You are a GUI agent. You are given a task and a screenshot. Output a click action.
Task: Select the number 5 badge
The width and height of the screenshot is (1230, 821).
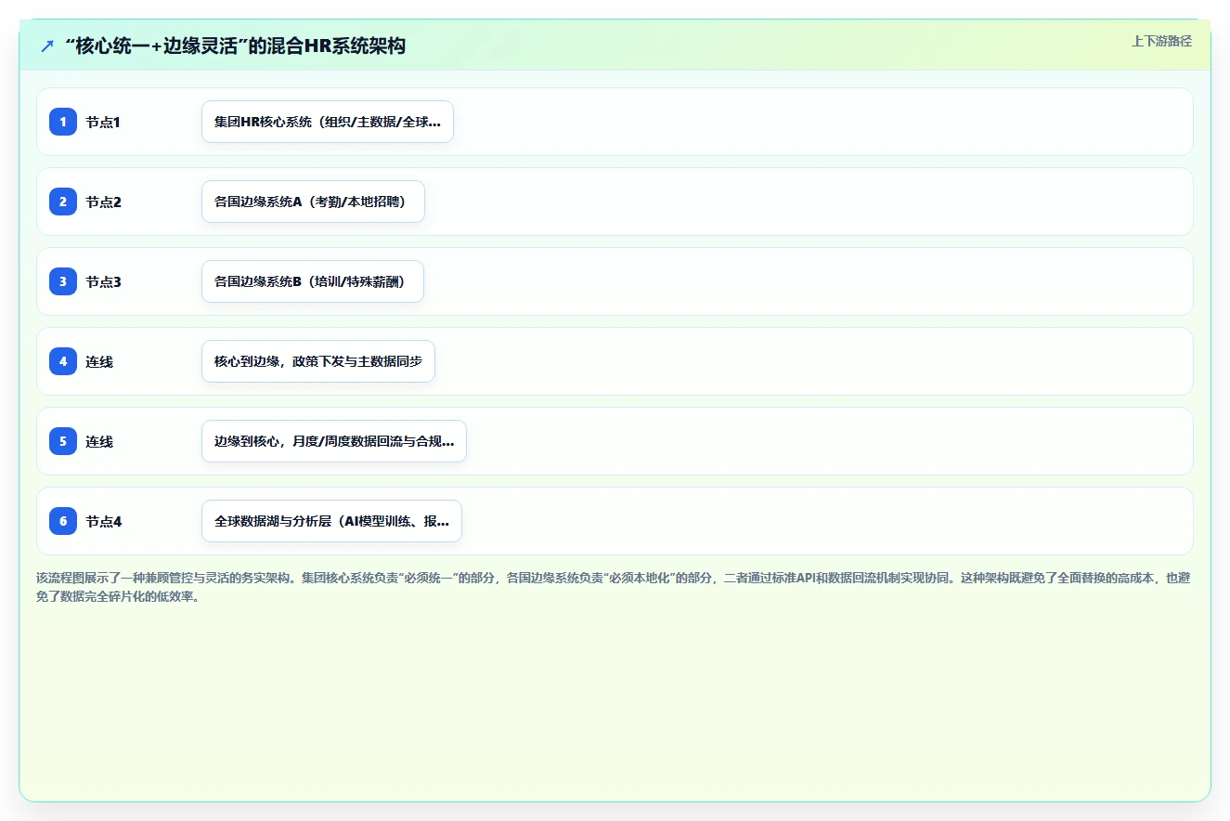(x=63, y=441)
